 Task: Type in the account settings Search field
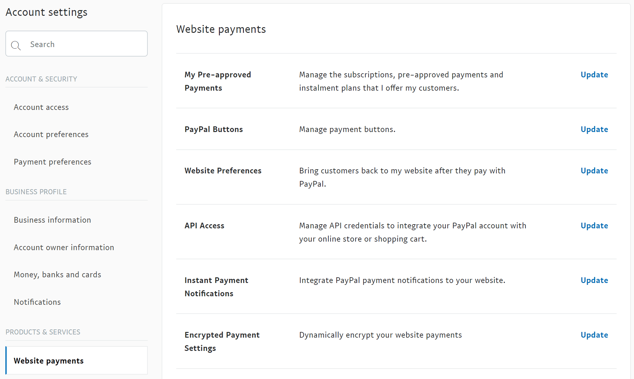click(85, 44)
